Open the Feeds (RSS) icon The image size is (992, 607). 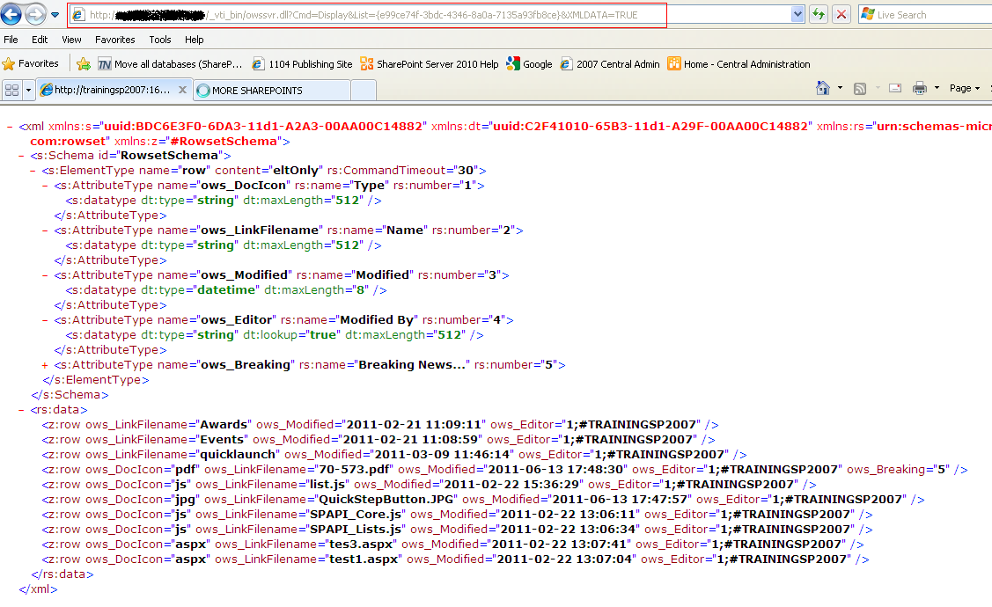click(x=859, y=87)
